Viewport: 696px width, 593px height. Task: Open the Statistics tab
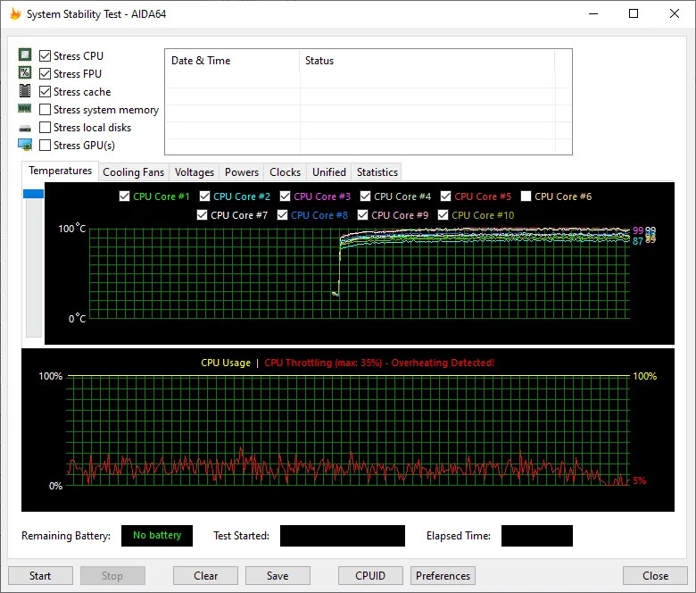click(377, 172)
